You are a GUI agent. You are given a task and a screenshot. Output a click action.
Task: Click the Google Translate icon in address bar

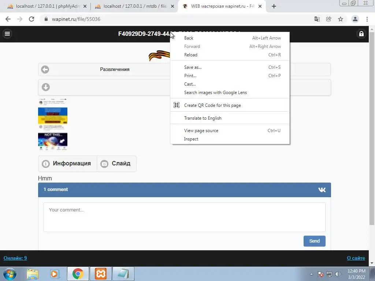coord(317,19)
